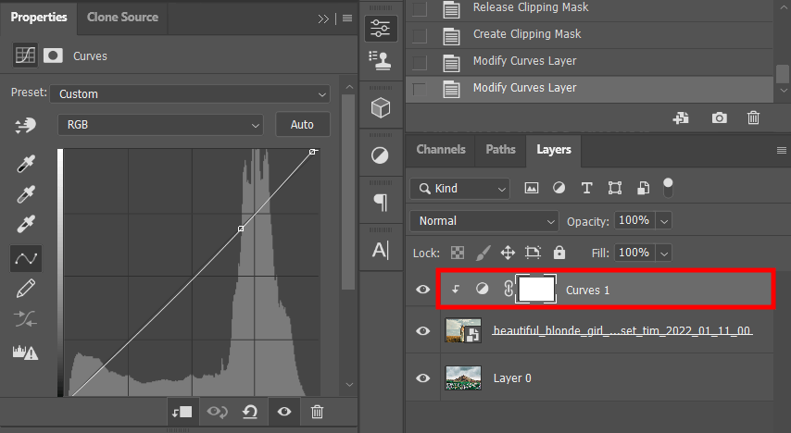
Task: Pick the black point eyedropper
Action: click(26, 164)
